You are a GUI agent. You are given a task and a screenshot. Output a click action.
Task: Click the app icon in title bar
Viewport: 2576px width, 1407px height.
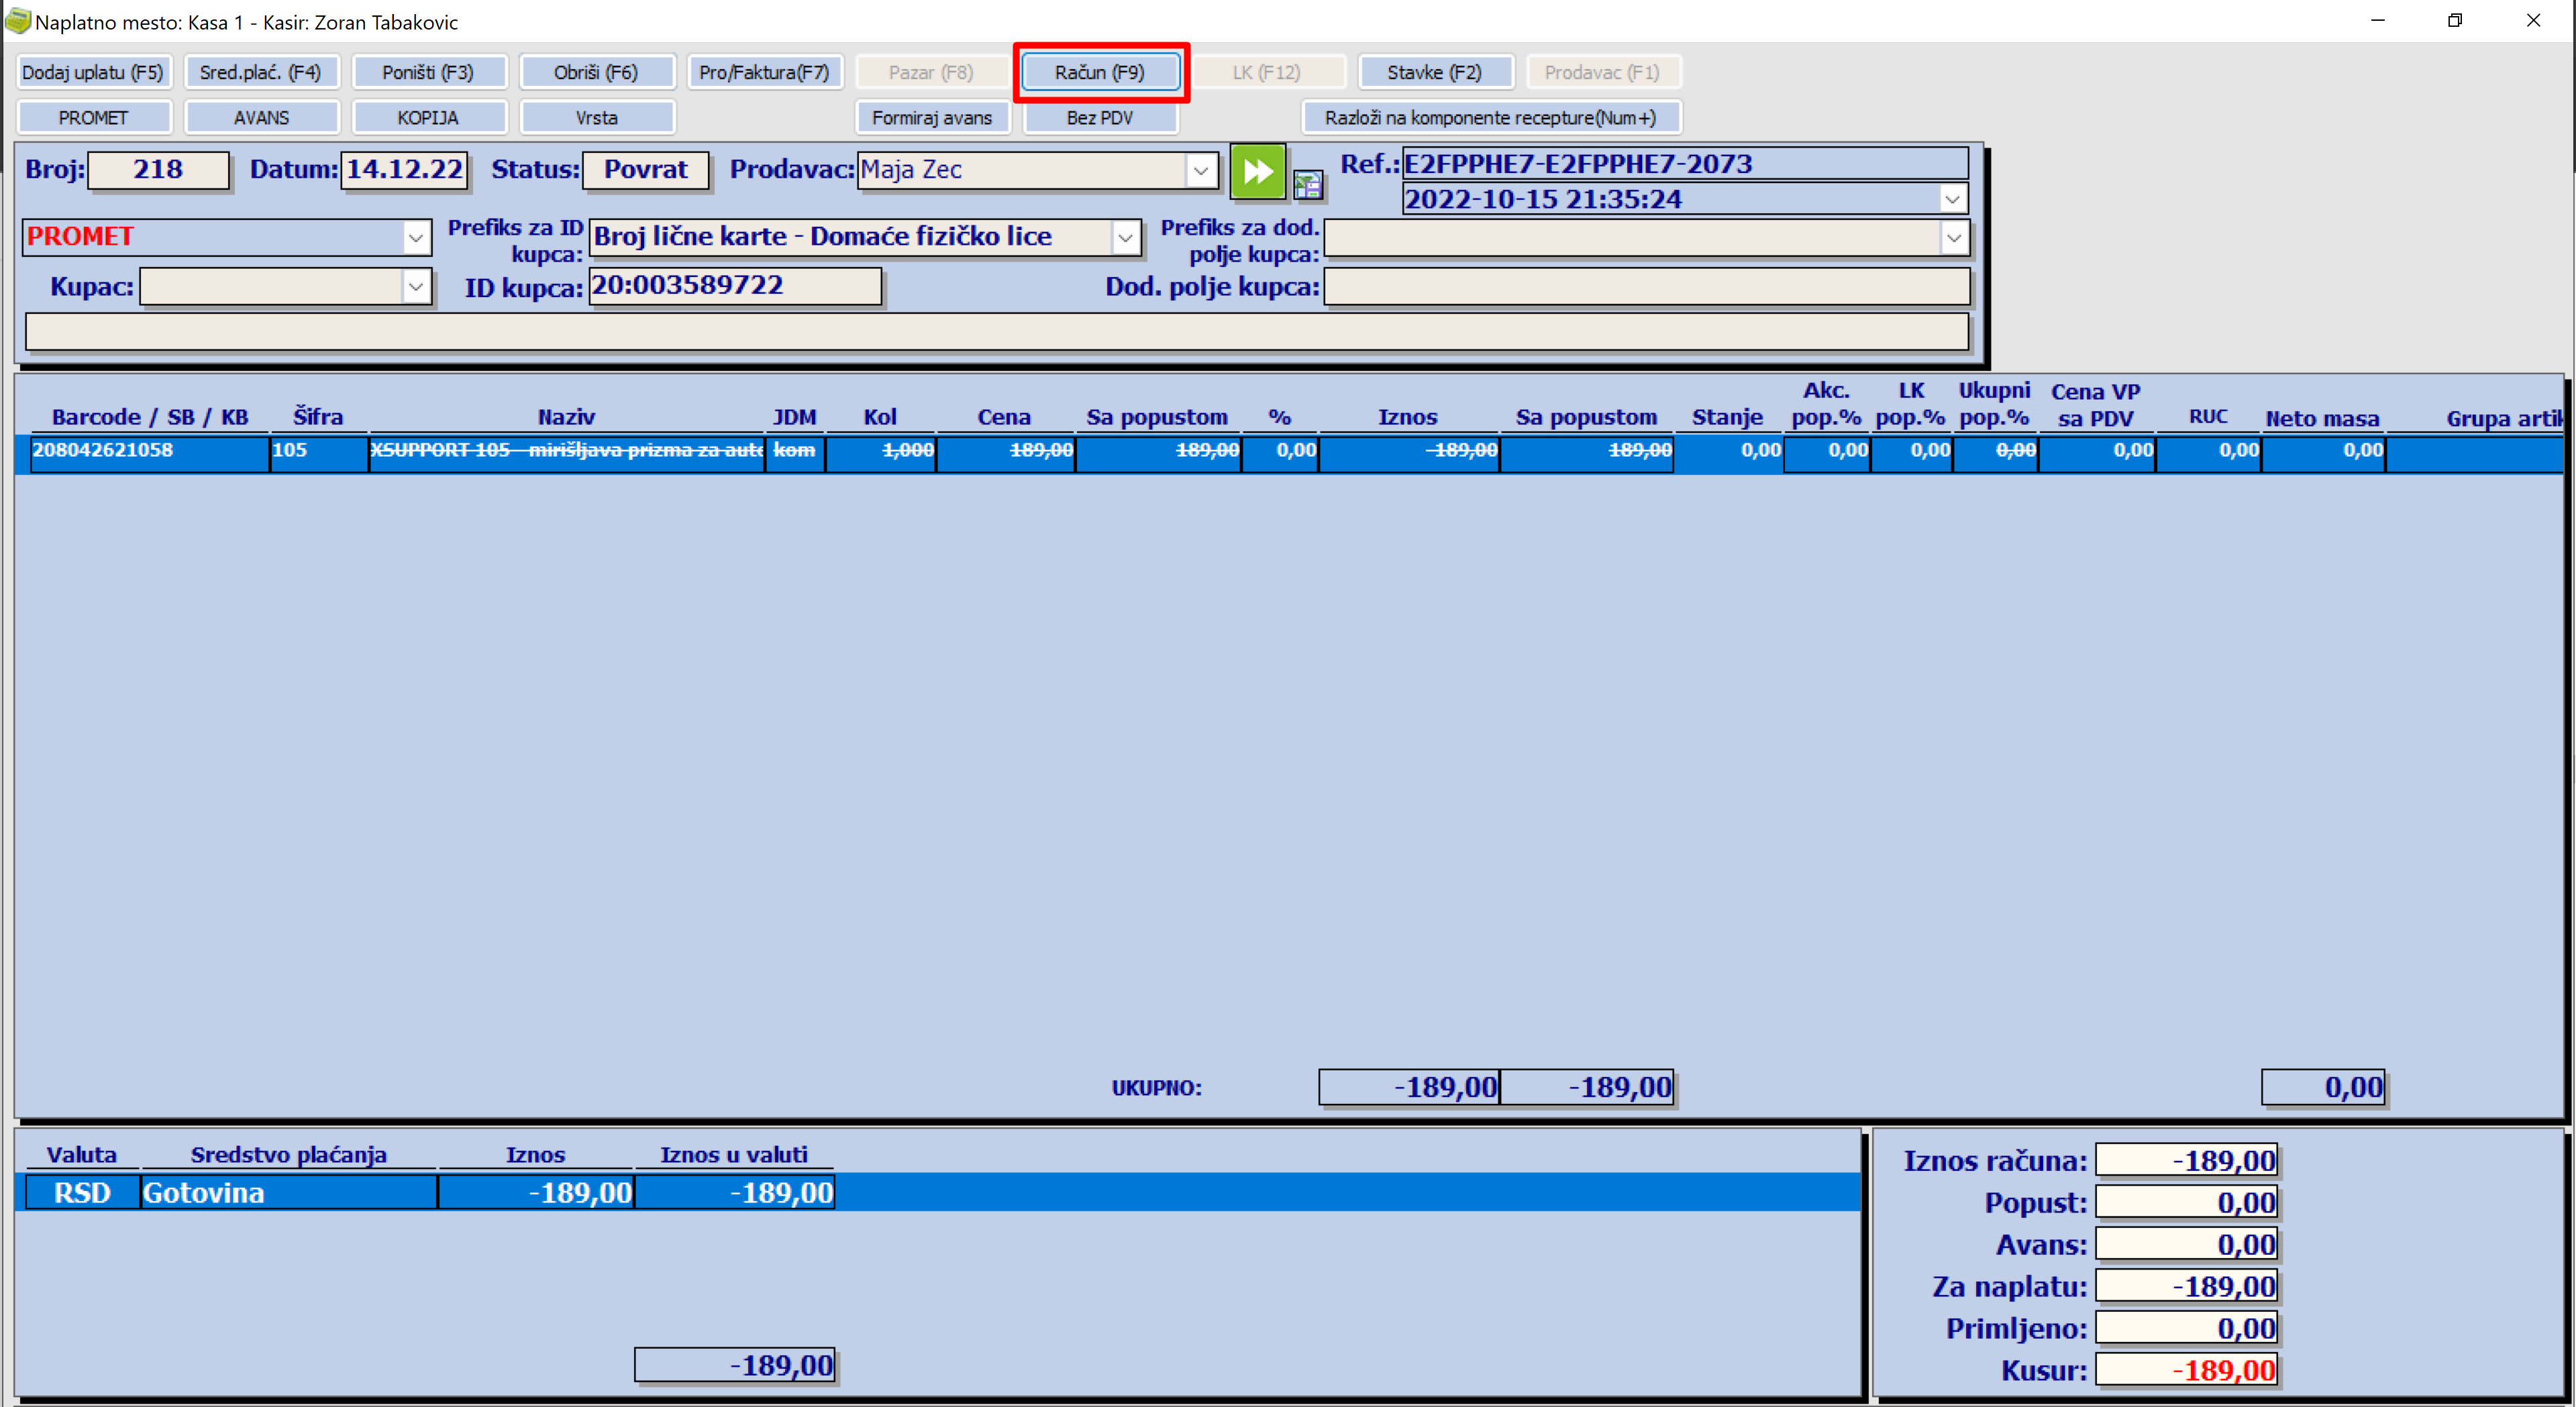pos(17,21)
